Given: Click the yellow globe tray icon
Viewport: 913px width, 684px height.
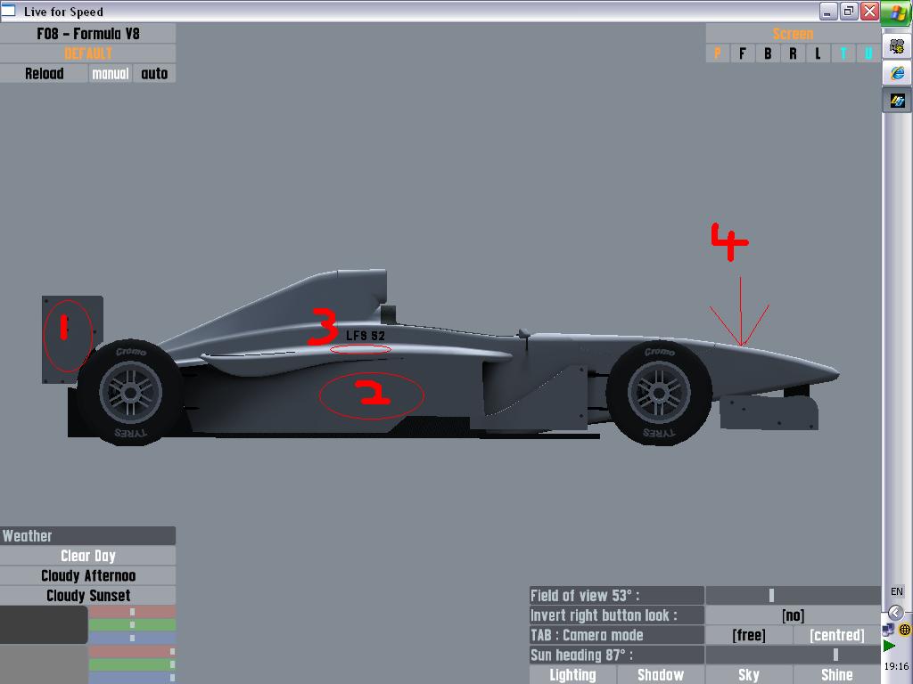Looking at the screenshot, I should (x=904, y=630).
